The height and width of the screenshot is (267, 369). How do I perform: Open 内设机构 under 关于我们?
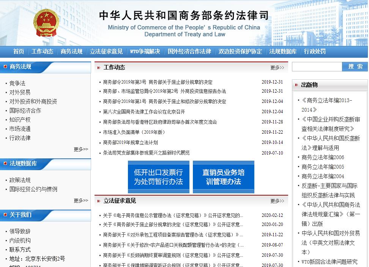tap(20, 240)
